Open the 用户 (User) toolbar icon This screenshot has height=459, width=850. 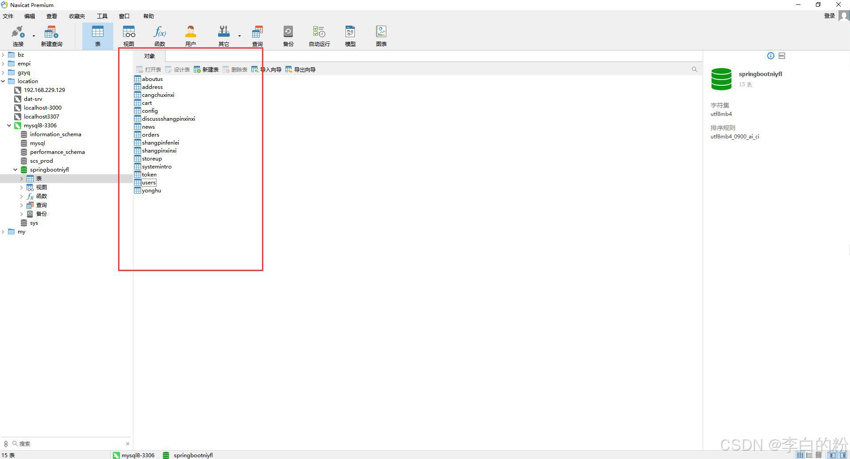pyautogui.click(x=191, y=36)
